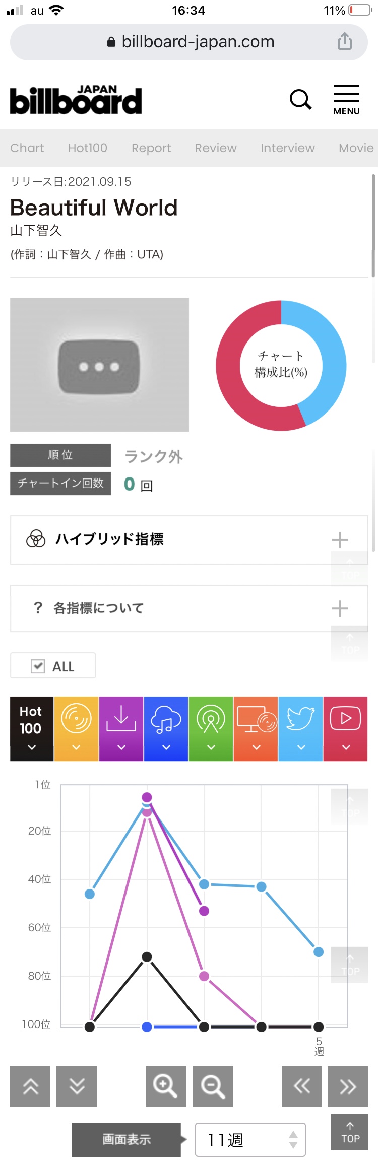Open the MENU hamburger button
Image resolution: width=378 pixels, height=1164 pixels.
tap(346, 100)
